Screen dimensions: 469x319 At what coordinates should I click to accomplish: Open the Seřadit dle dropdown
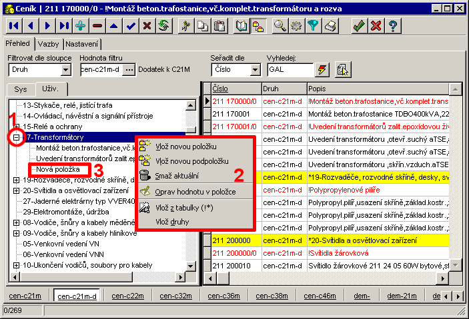(x=256, y=69)
